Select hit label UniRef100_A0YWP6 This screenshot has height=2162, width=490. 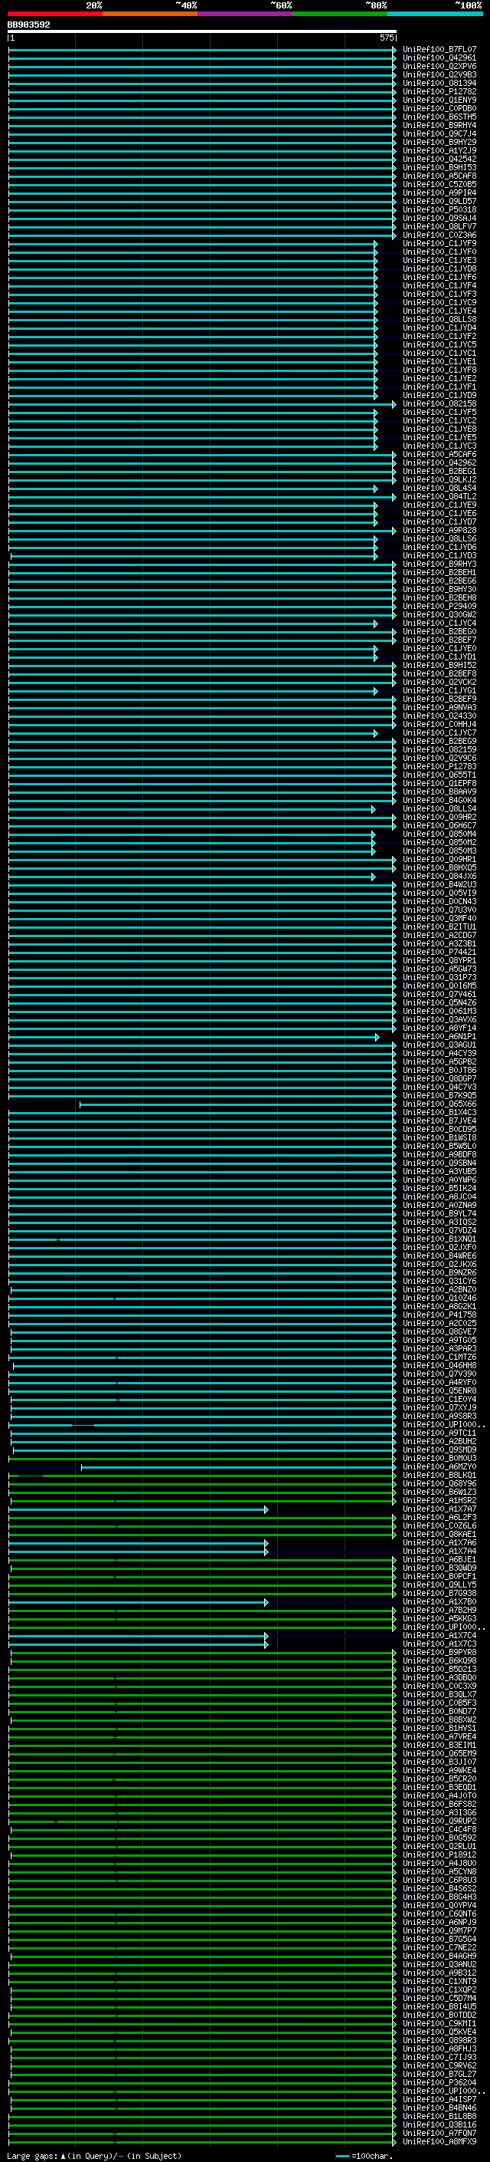[439, 1180]
